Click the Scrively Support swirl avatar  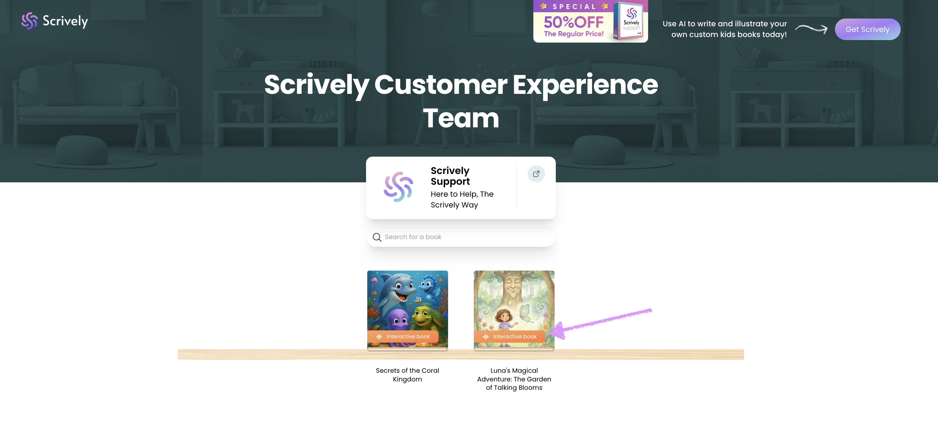398,187
